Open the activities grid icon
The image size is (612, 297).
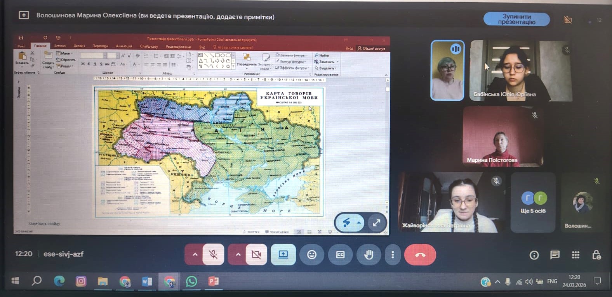click(575, 255)
